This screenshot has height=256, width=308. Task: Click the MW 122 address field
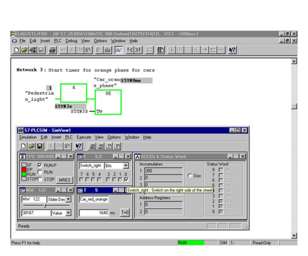34,199
